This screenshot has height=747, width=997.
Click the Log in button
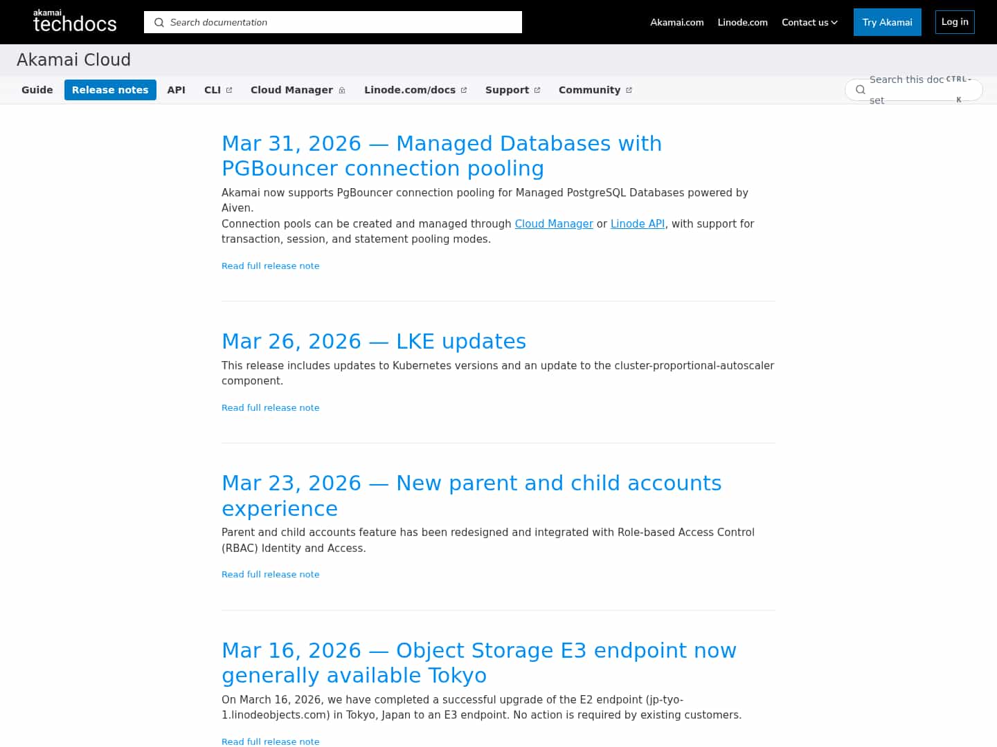(954, 21)
